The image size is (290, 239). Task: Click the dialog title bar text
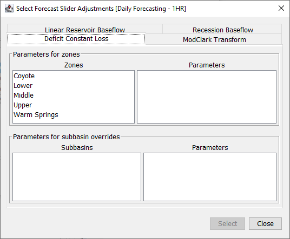(101, 9)
